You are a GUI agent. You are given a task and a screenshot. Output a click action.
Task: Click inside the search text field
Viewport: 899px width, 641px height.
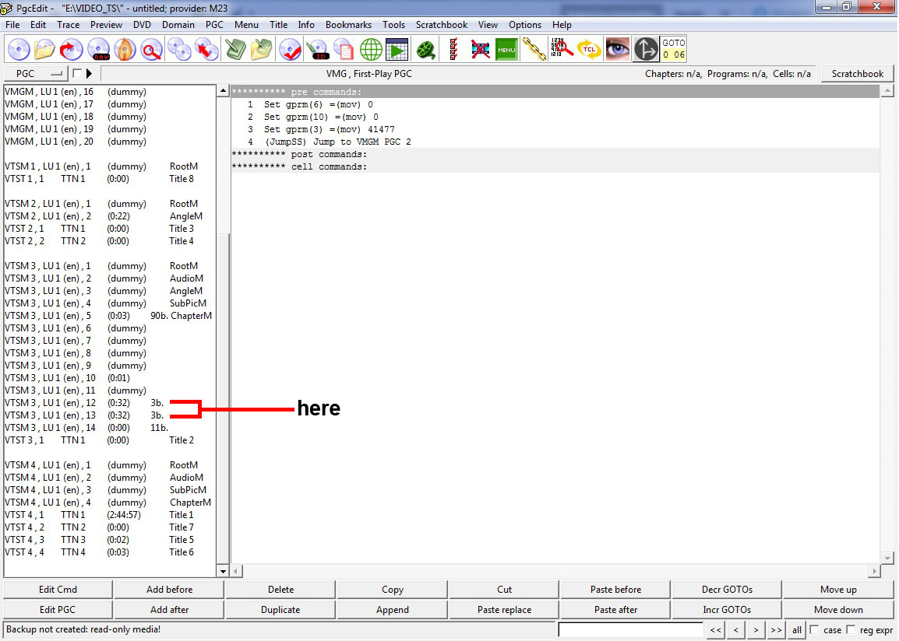pyautogui.click(x=631, y=629)
